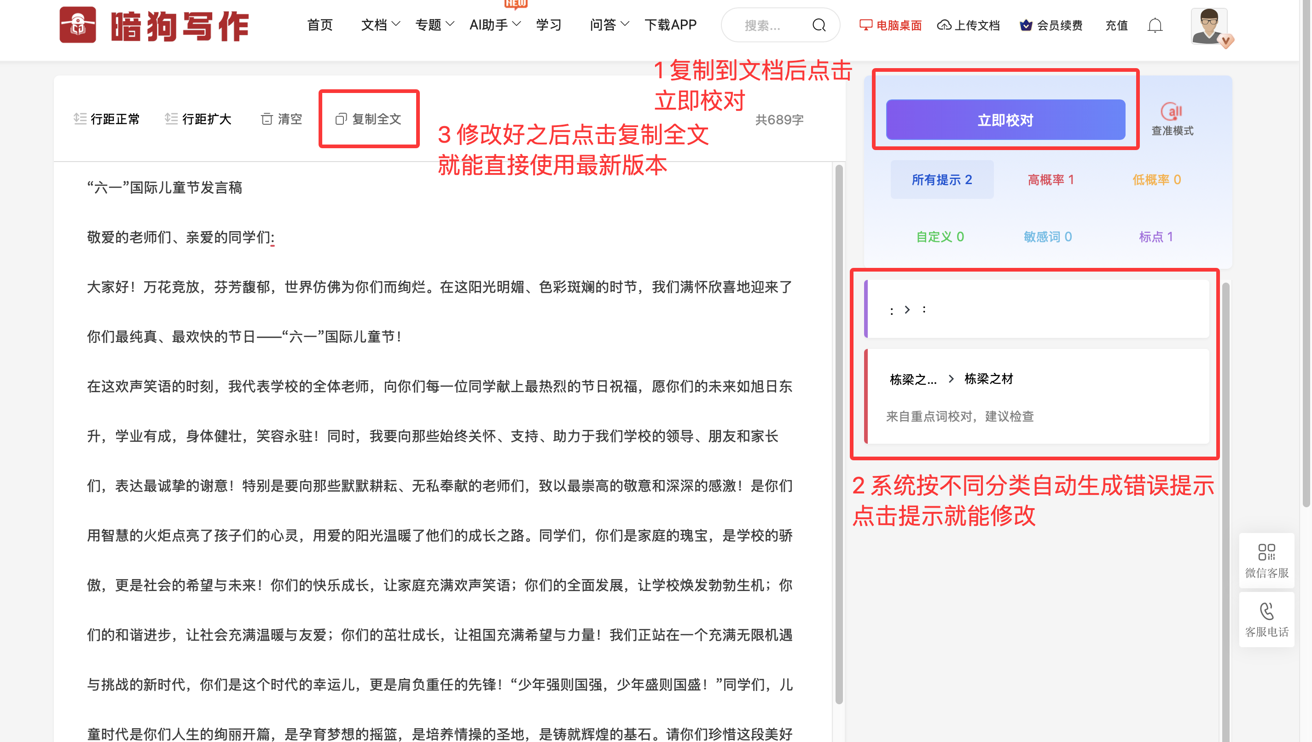The width and height of the screenshot is (1312, 742).
Task: Open notifications bell icon
Action: tap(1155, 25)
